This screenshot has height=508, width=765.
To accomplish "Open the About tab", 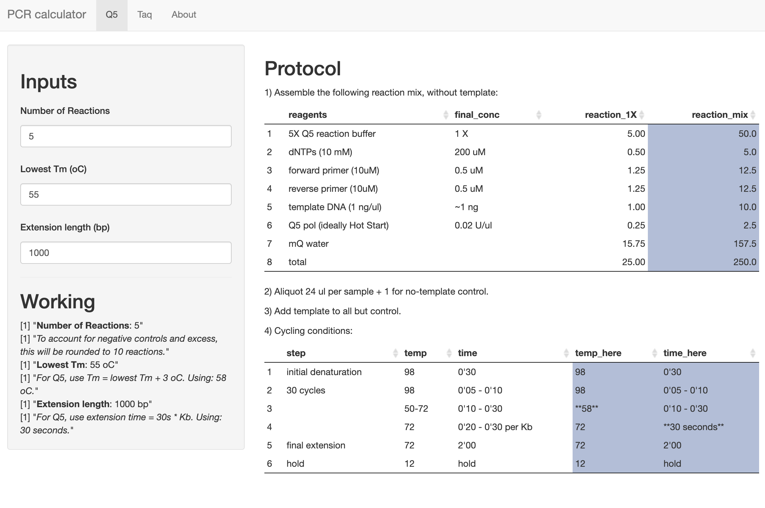I will (x=184, y=15).
